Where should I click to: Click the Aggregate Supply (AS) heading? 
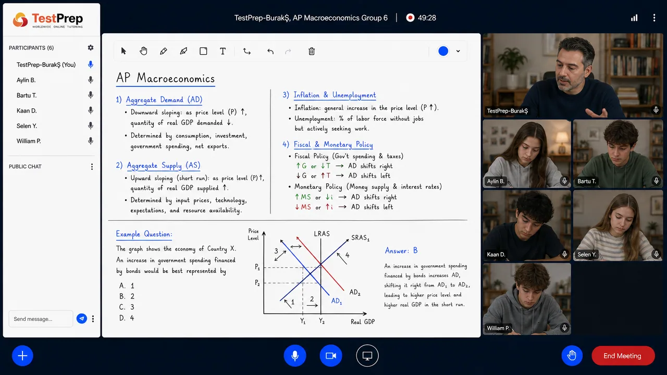(163, 166)
